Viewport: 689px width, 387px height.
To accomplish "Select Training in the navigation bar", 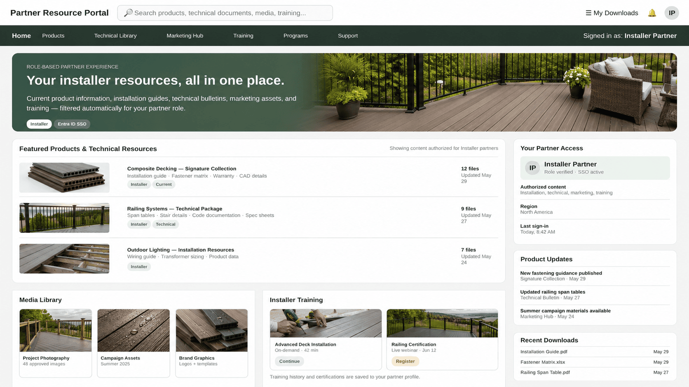I will coord(243,36).
